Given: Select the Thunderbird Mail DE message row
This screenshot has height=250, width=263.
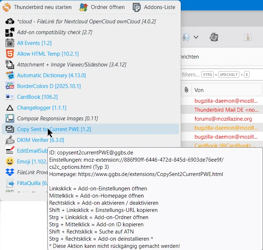Looking at the screenshot, I should point(222,110).
